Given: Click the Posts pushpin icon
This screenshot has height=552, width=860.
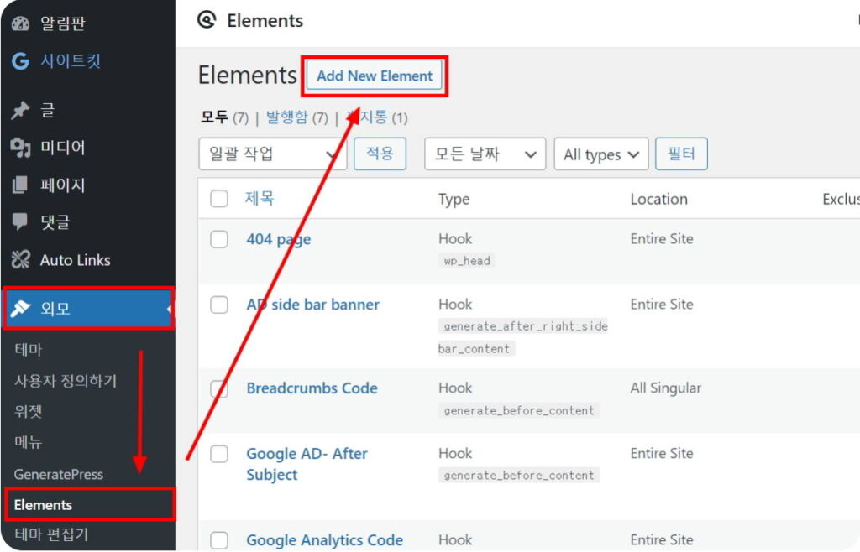Looking at the screenshot, I should 21,110.
